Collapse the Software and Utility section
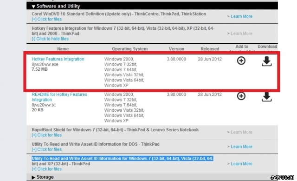This screenshot has width=297, height=181. point(33,7)
